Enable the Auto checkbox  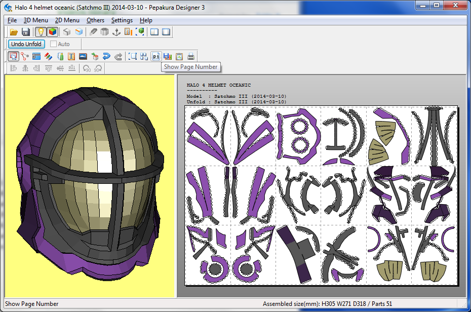pyautogui.click(x=53, y=44)
